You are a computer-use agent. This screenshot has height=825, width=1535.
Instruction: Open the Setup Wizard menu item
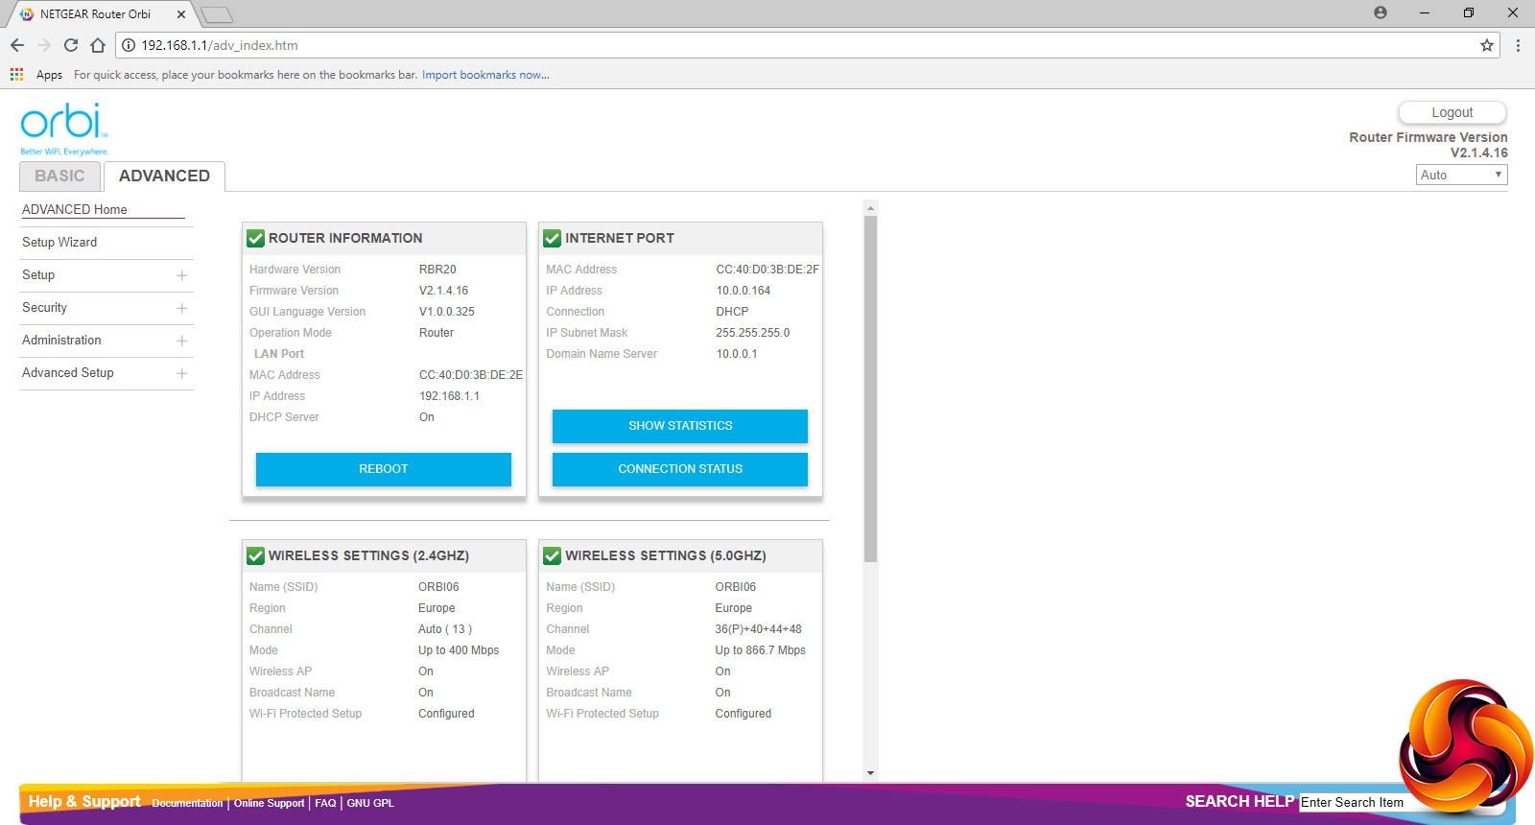[59, 242]
